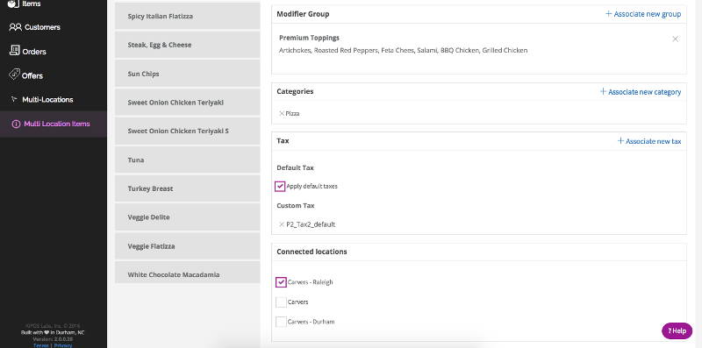The width and height of the screenshot is (702, 348).
Task: Remove Premium Toppings modifier group with X
Action: (675, 39)
